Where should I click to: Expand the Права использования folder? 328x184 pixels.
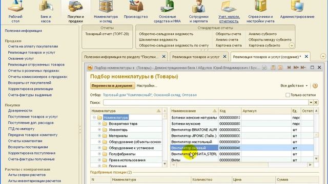tap(99, 160)
